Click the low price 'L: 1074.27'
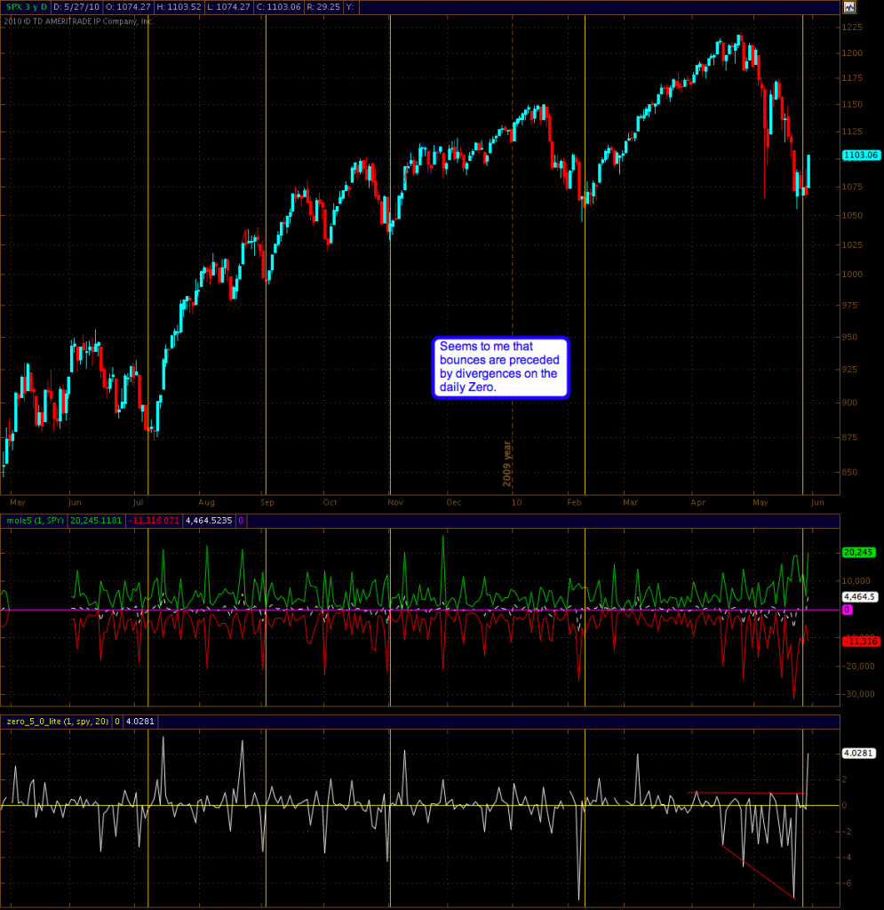 [228, 7]
